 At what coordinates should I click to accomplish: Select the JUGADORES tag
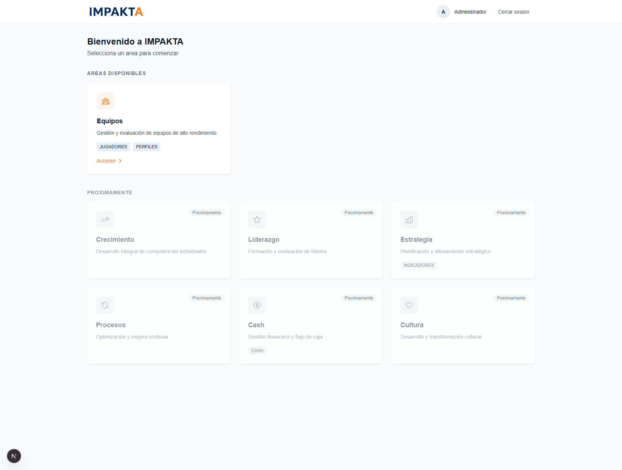coord(113,147)
